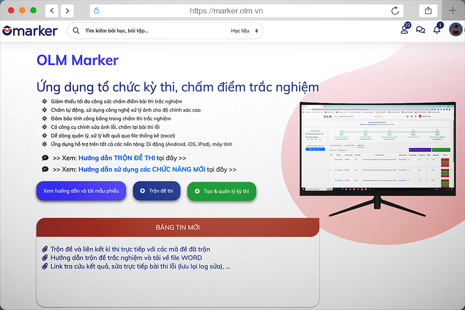Open your profile avatar menu
The image size is (465, 310).
[x=454, y=29]
